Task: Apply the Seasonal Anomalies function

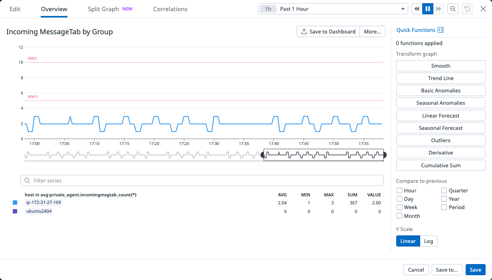Action: click(x=441, y=103)
